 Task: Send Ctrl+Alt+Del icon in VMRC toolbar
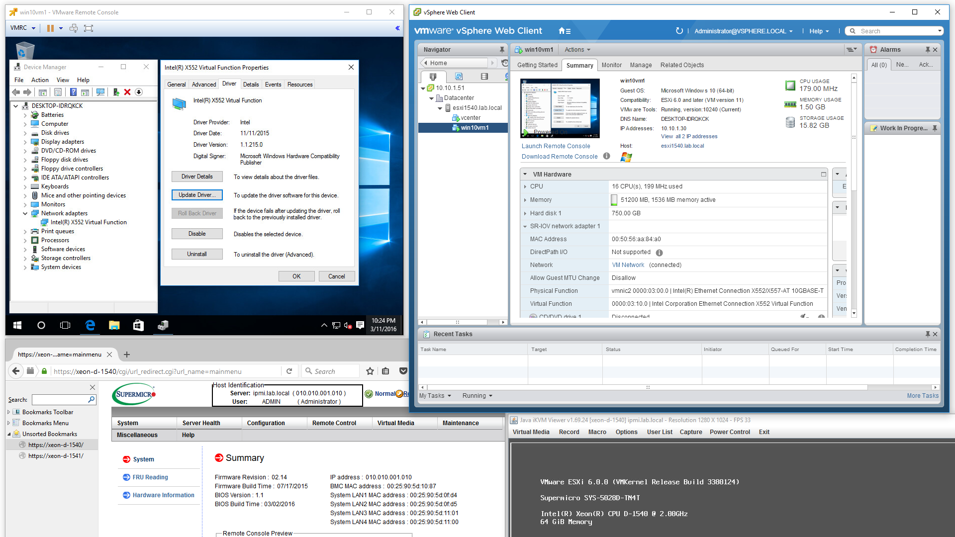(74, 28)
